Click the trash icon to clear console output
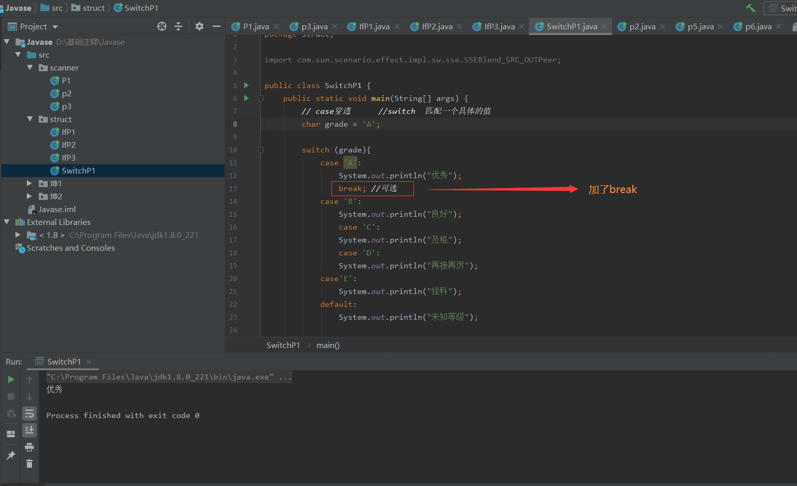Screen dimensions: 797x486 click(x=29, y=464)
